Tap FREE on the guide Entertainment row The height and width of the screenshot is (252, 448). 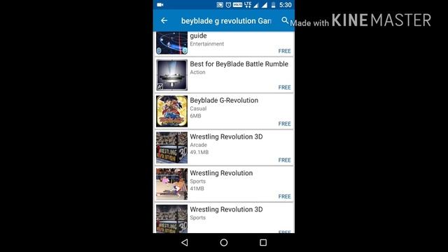[x=284, y=51]
